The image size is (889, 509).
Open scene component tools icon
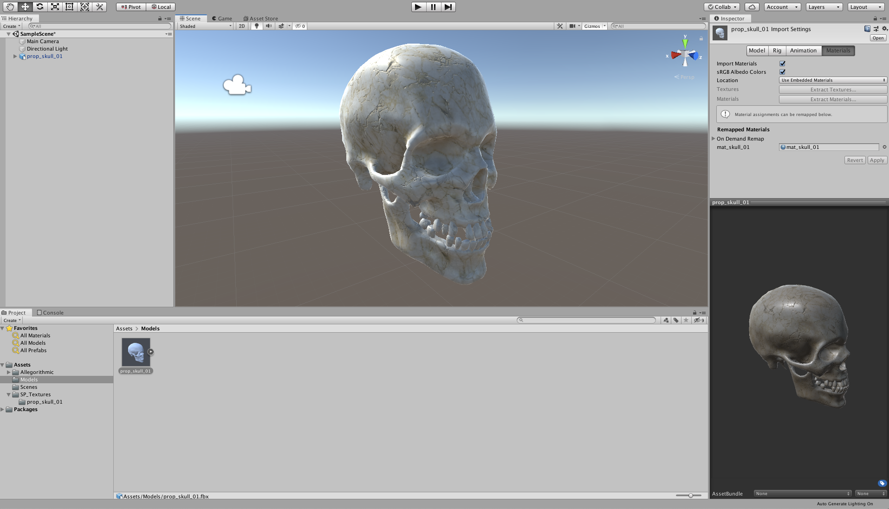tap(560, 26)
